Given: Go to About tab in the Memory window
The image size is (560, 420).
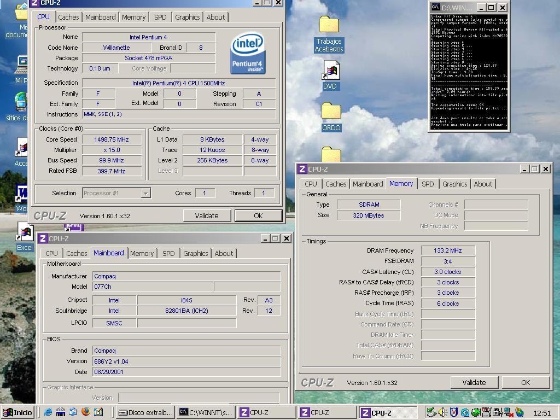Looking at the screenshot, I should tap(483, 184).
